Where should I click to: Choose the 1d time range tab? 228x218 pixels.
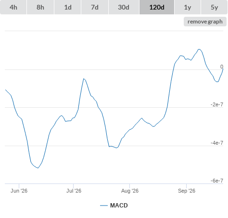point(68,7)
